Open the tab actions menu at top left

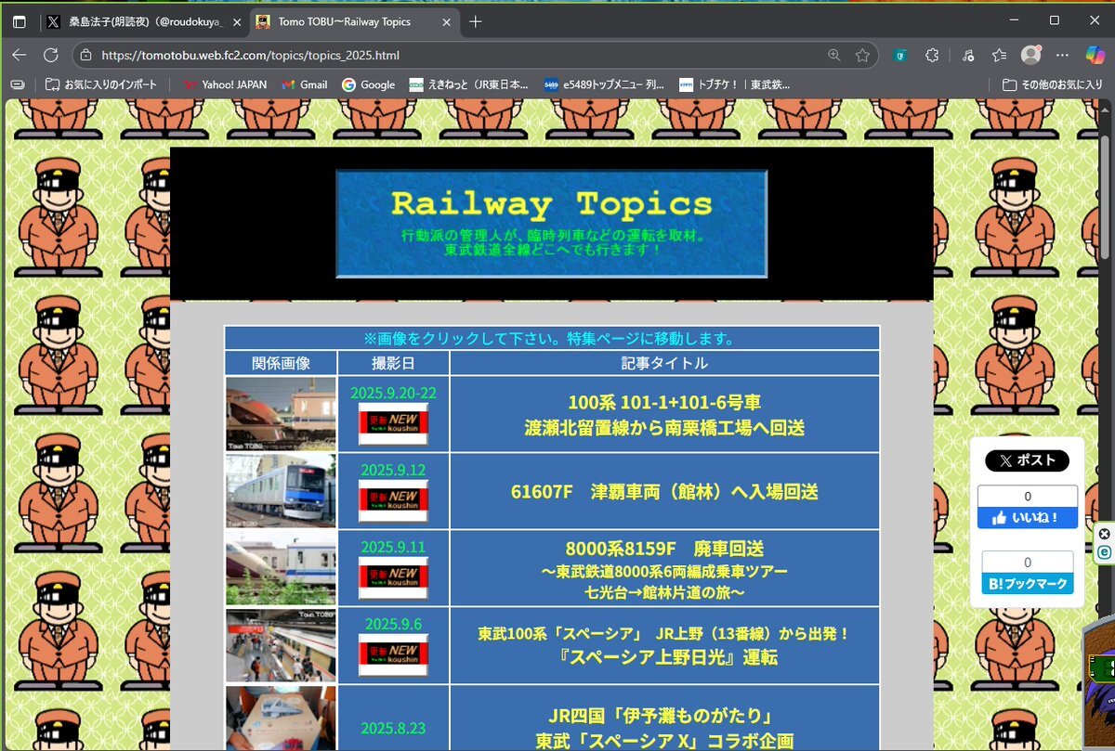coord(20,21)
